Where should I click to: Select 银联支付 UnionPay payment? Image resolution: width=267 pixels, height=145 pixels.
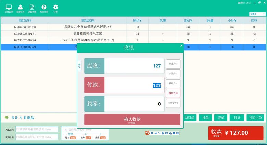tap(173, 84)
